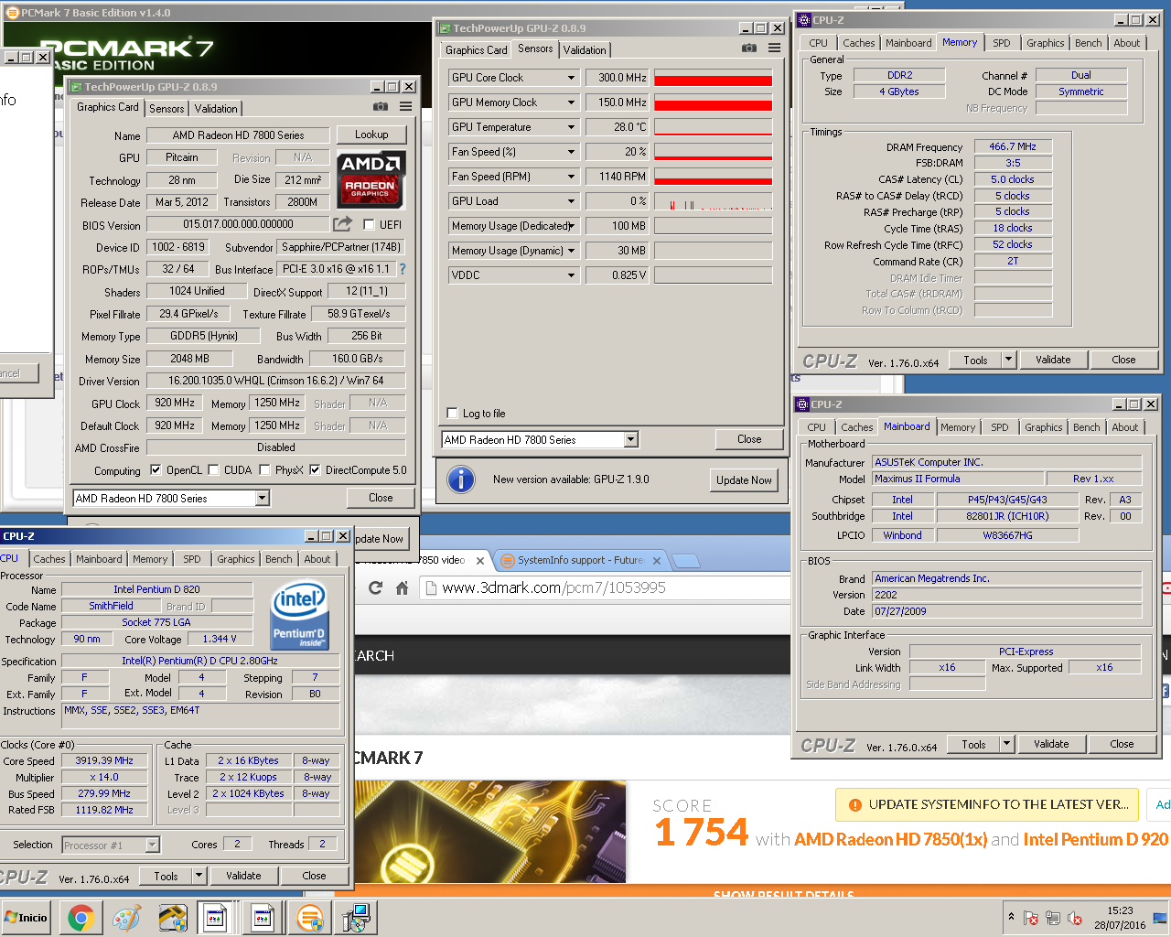Viewport: 1171px width, 937px height.
Task: Click the Action Center flag tray icon
Action: coord(1031,918)
